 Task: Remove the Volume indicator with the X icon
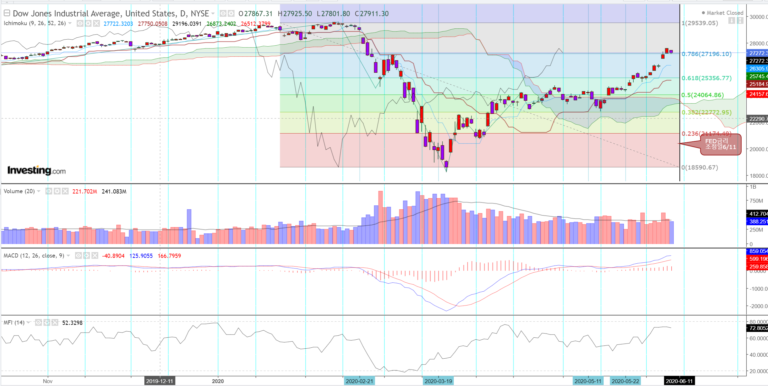[x=65, y=191]
